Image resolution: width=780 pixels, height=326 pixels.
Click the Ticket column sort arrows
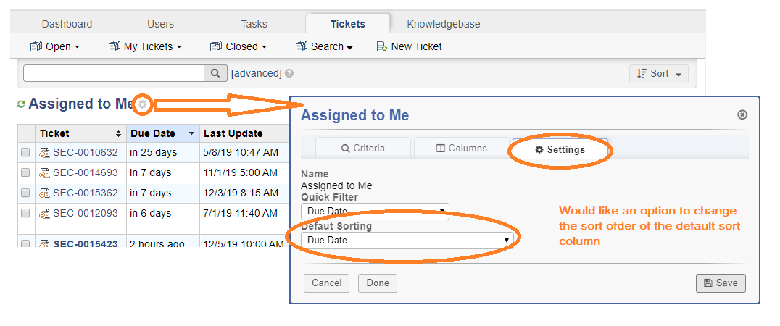click(x=118, y=134)
